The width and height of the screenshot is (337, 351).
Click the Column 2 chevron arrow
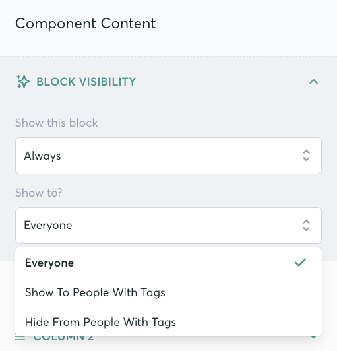[313, 338]
